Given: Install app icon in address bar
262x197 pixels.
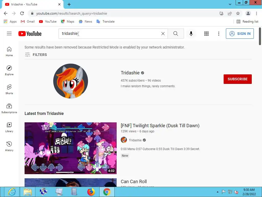Looking at the screenshot, I should click(222, 13).
